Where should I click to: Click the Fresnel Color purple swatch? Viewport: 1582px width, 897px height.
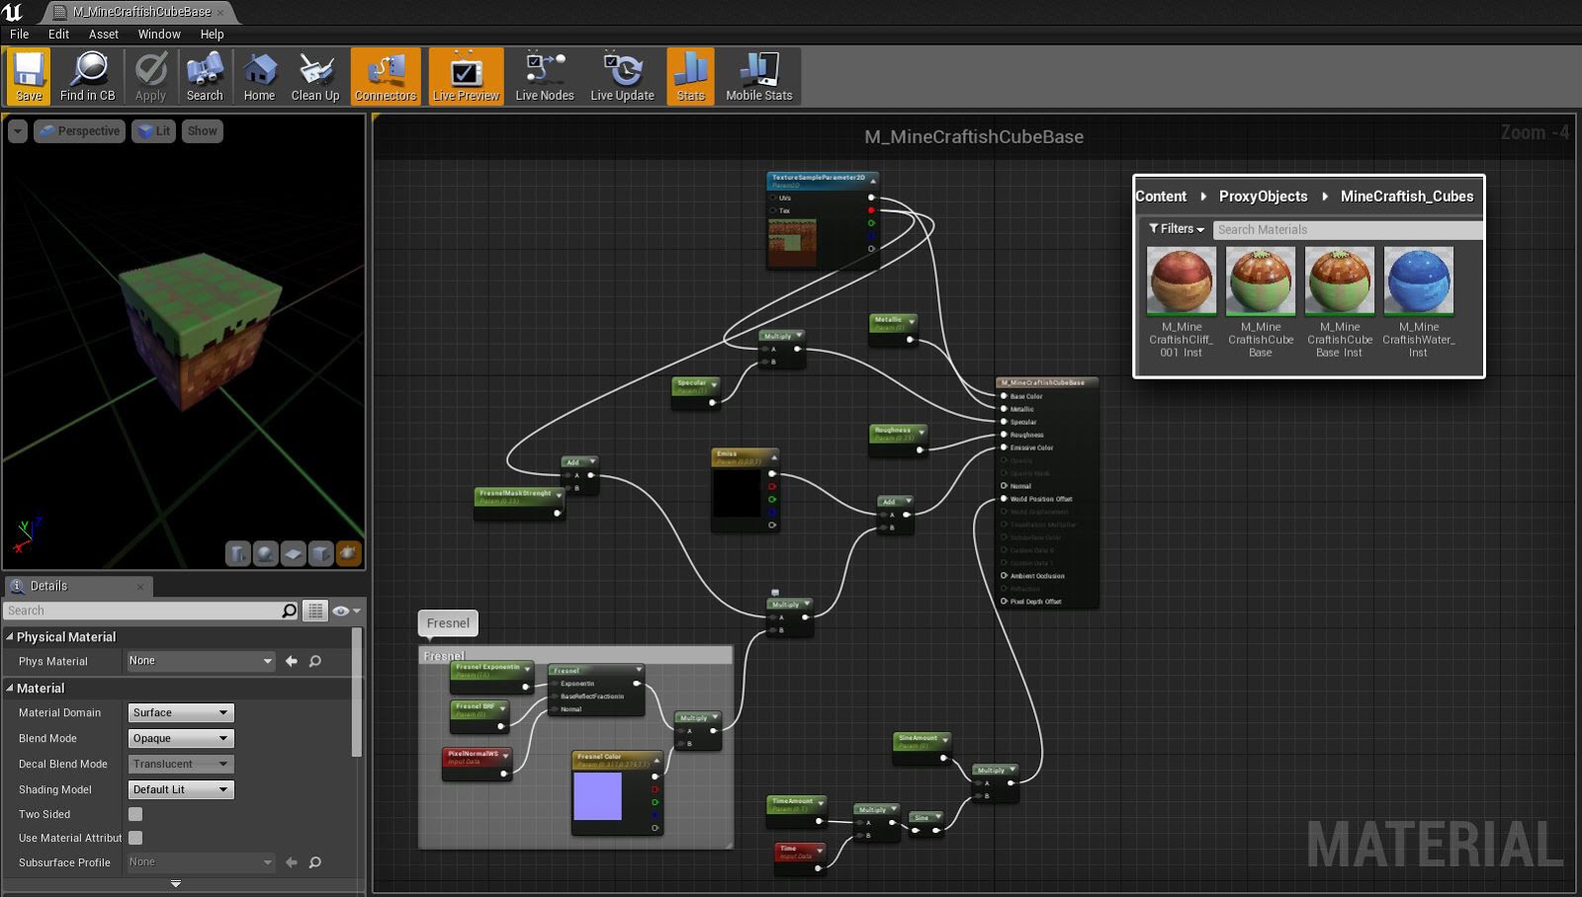[597, 796]
